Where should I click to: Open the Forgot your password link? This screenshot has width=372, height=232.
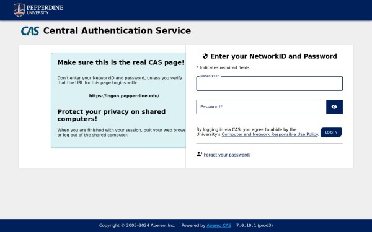pos(227,155)
